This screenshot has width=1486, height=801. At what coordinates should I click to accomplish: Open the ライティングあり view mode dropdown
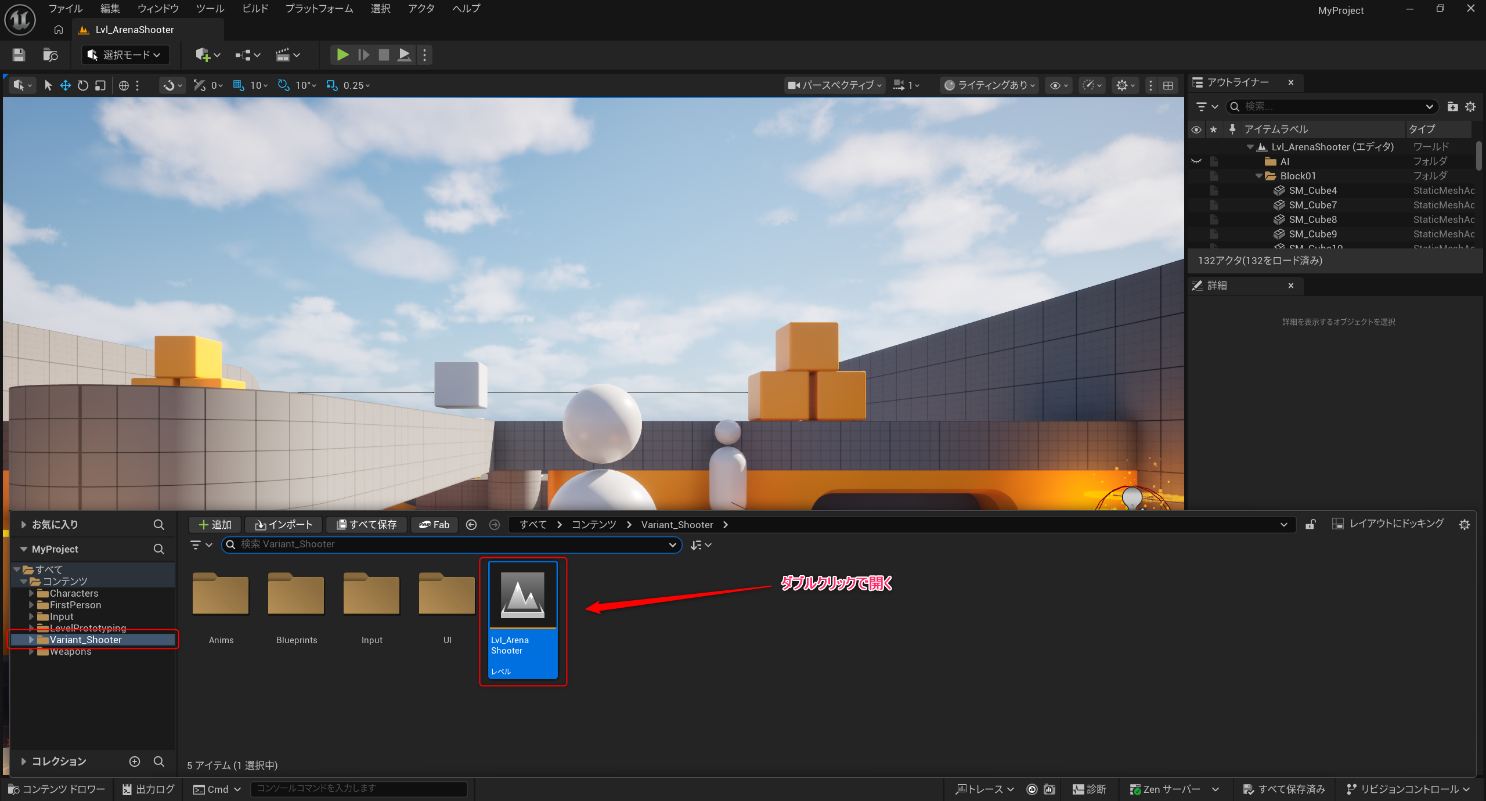(989, 85)
